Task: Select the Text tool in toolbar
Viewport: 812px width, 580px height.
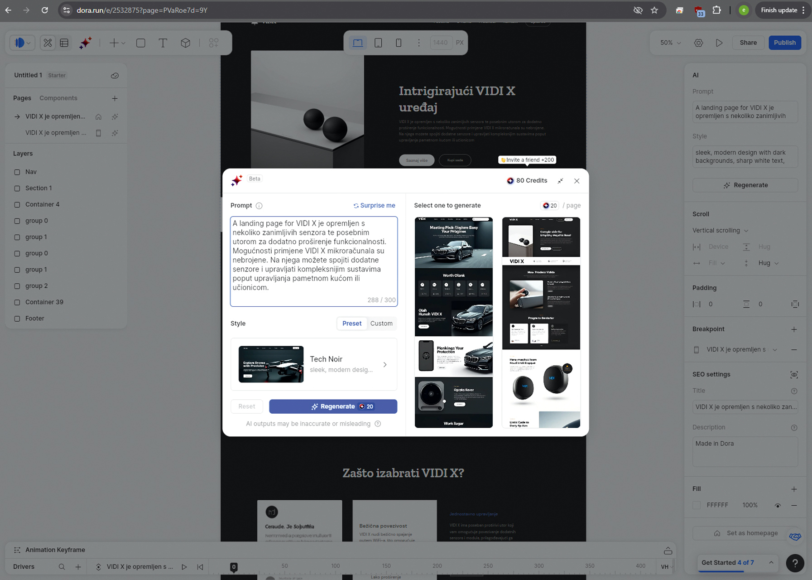Action: (x=163, y=43)
